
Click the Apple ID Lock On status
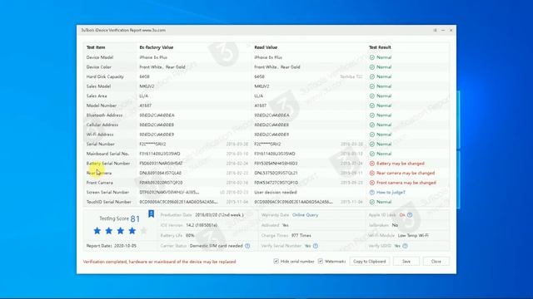click(402, 215)
